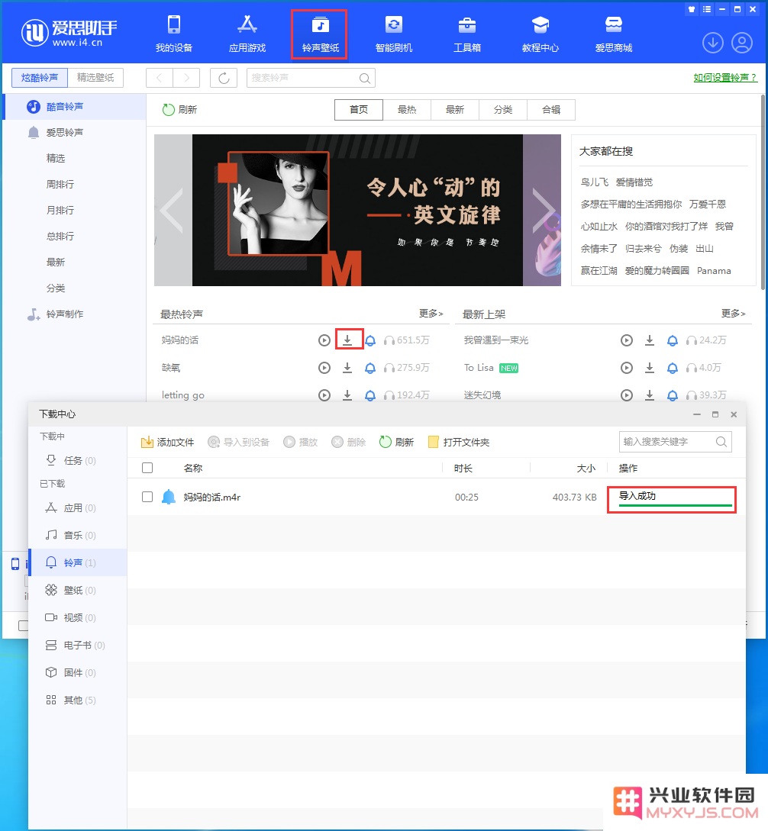Open the 如何设置铃声? help link
Image resolution: width=768 pixels, height=831 pixels.
click(x=725, y=78)
